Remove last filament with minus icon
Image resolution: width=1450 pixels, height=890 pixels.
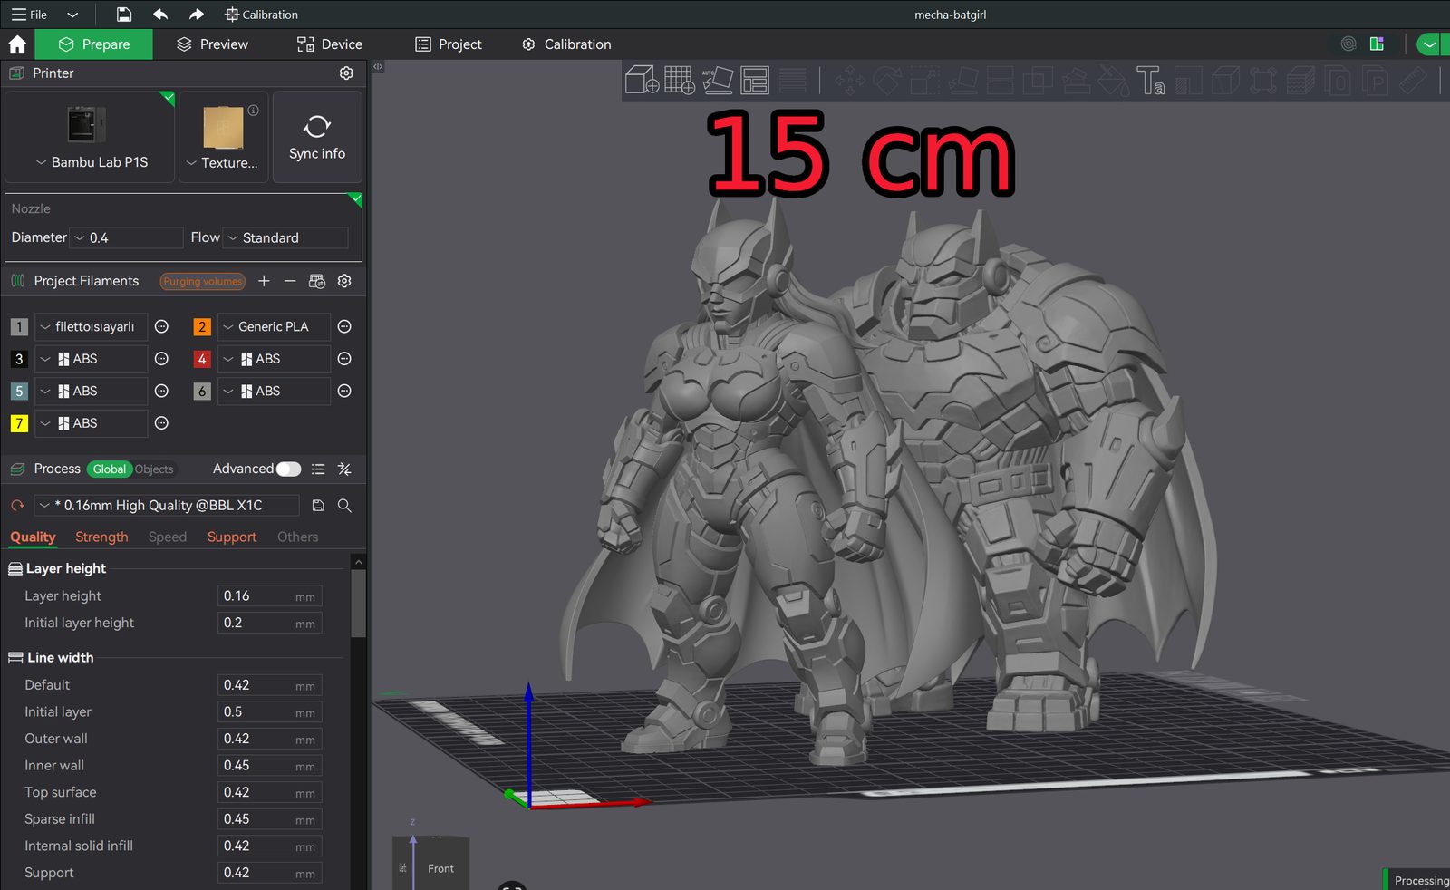click(x=290, y=281)
